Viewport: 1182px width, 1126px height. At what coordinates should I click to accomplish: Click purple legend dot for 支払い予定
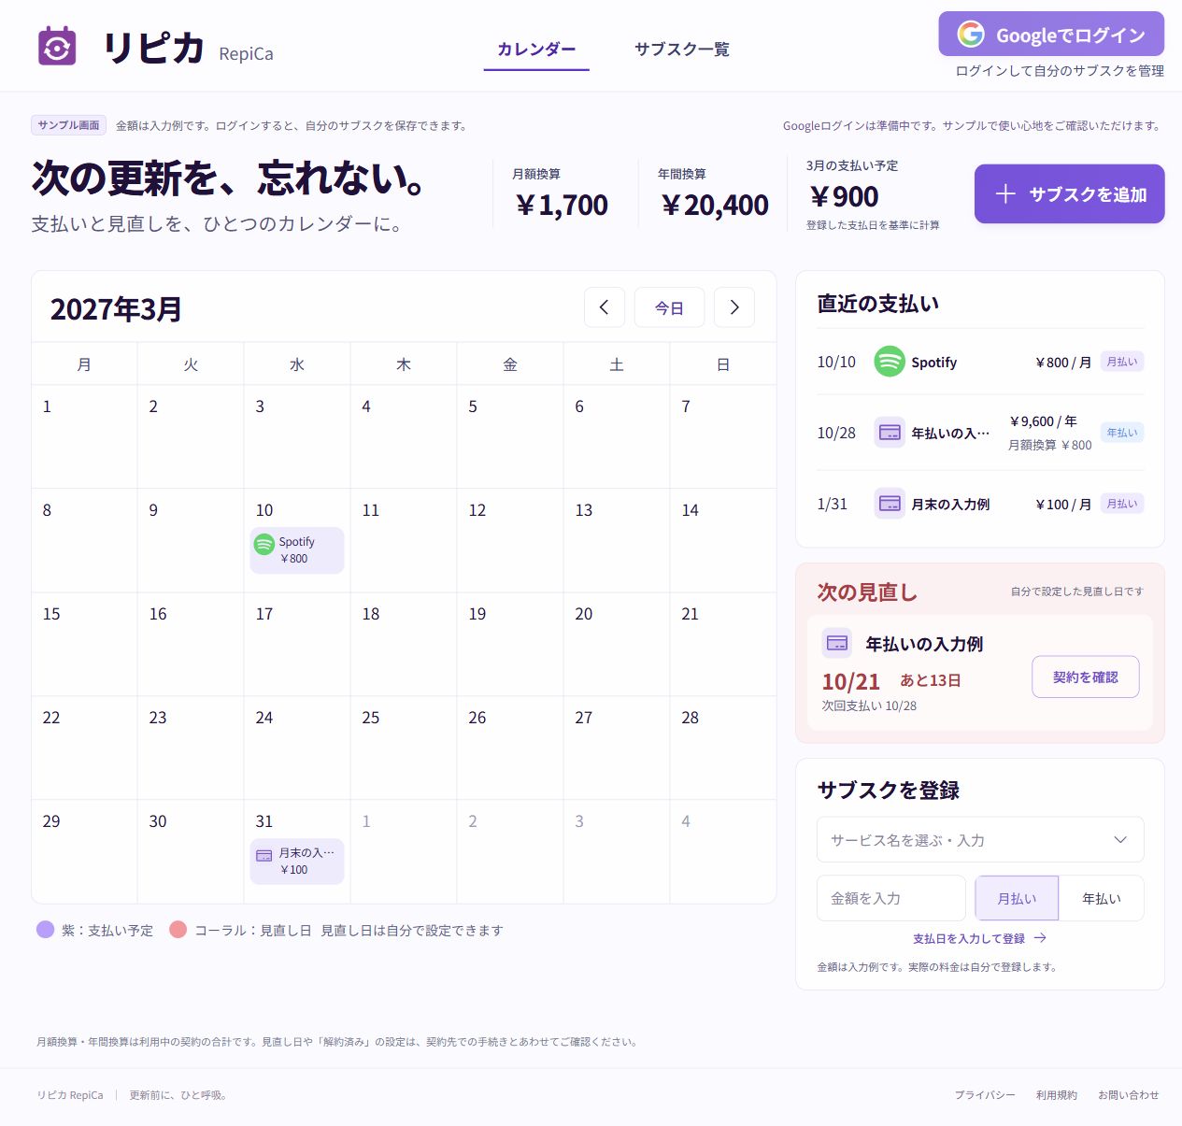pos(45,930)
